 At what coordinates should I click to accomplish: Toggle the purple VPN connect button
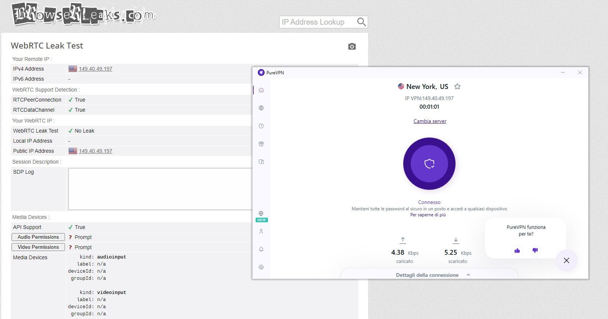pos(429,164)
